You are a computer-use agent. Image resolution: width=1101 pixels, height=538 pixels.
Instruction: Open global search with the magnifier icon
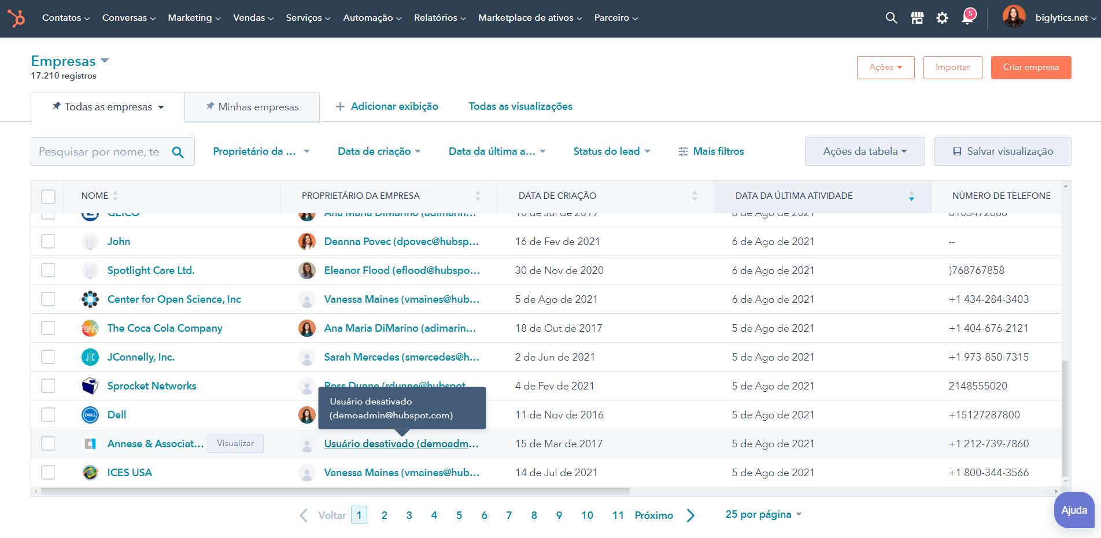click(890, 17)
